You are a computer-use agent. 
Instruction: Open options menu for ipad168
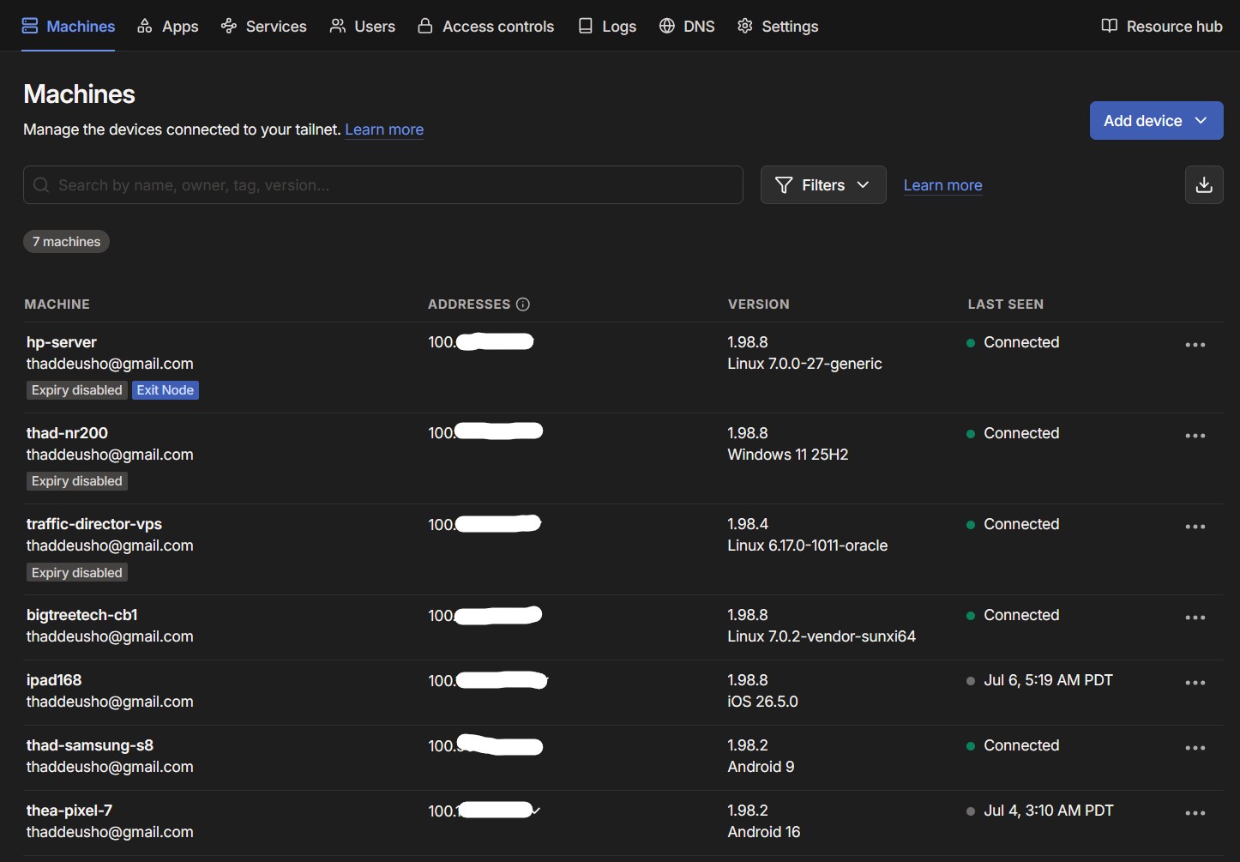click(x=1195, y=683)
